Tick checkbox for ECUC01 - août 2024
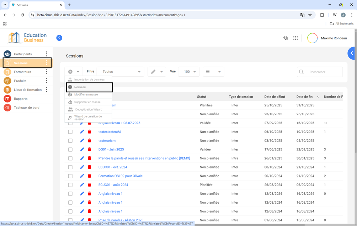The image size is (357, 226). (70, 185)
